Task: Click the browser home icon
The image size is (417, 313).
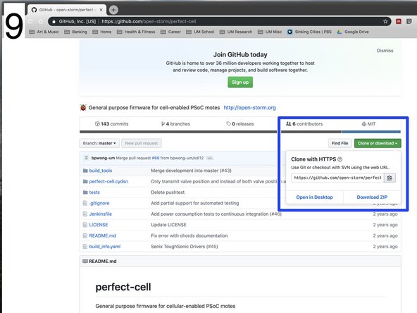Action: (41, 22)
